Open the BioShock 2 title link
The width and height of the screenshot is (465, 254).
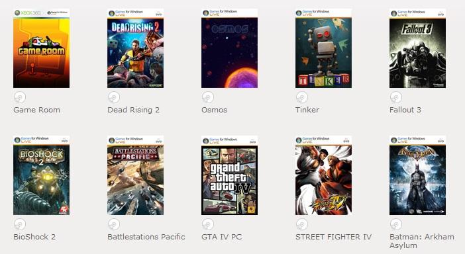[x=34, y=237]
